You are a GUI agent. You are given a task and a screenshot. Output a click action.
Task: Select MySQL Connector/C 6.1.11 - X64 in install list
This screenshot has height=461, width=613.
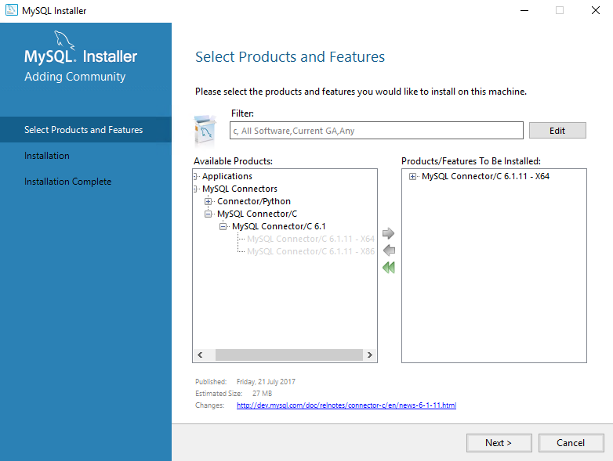[x=485, y=176]
